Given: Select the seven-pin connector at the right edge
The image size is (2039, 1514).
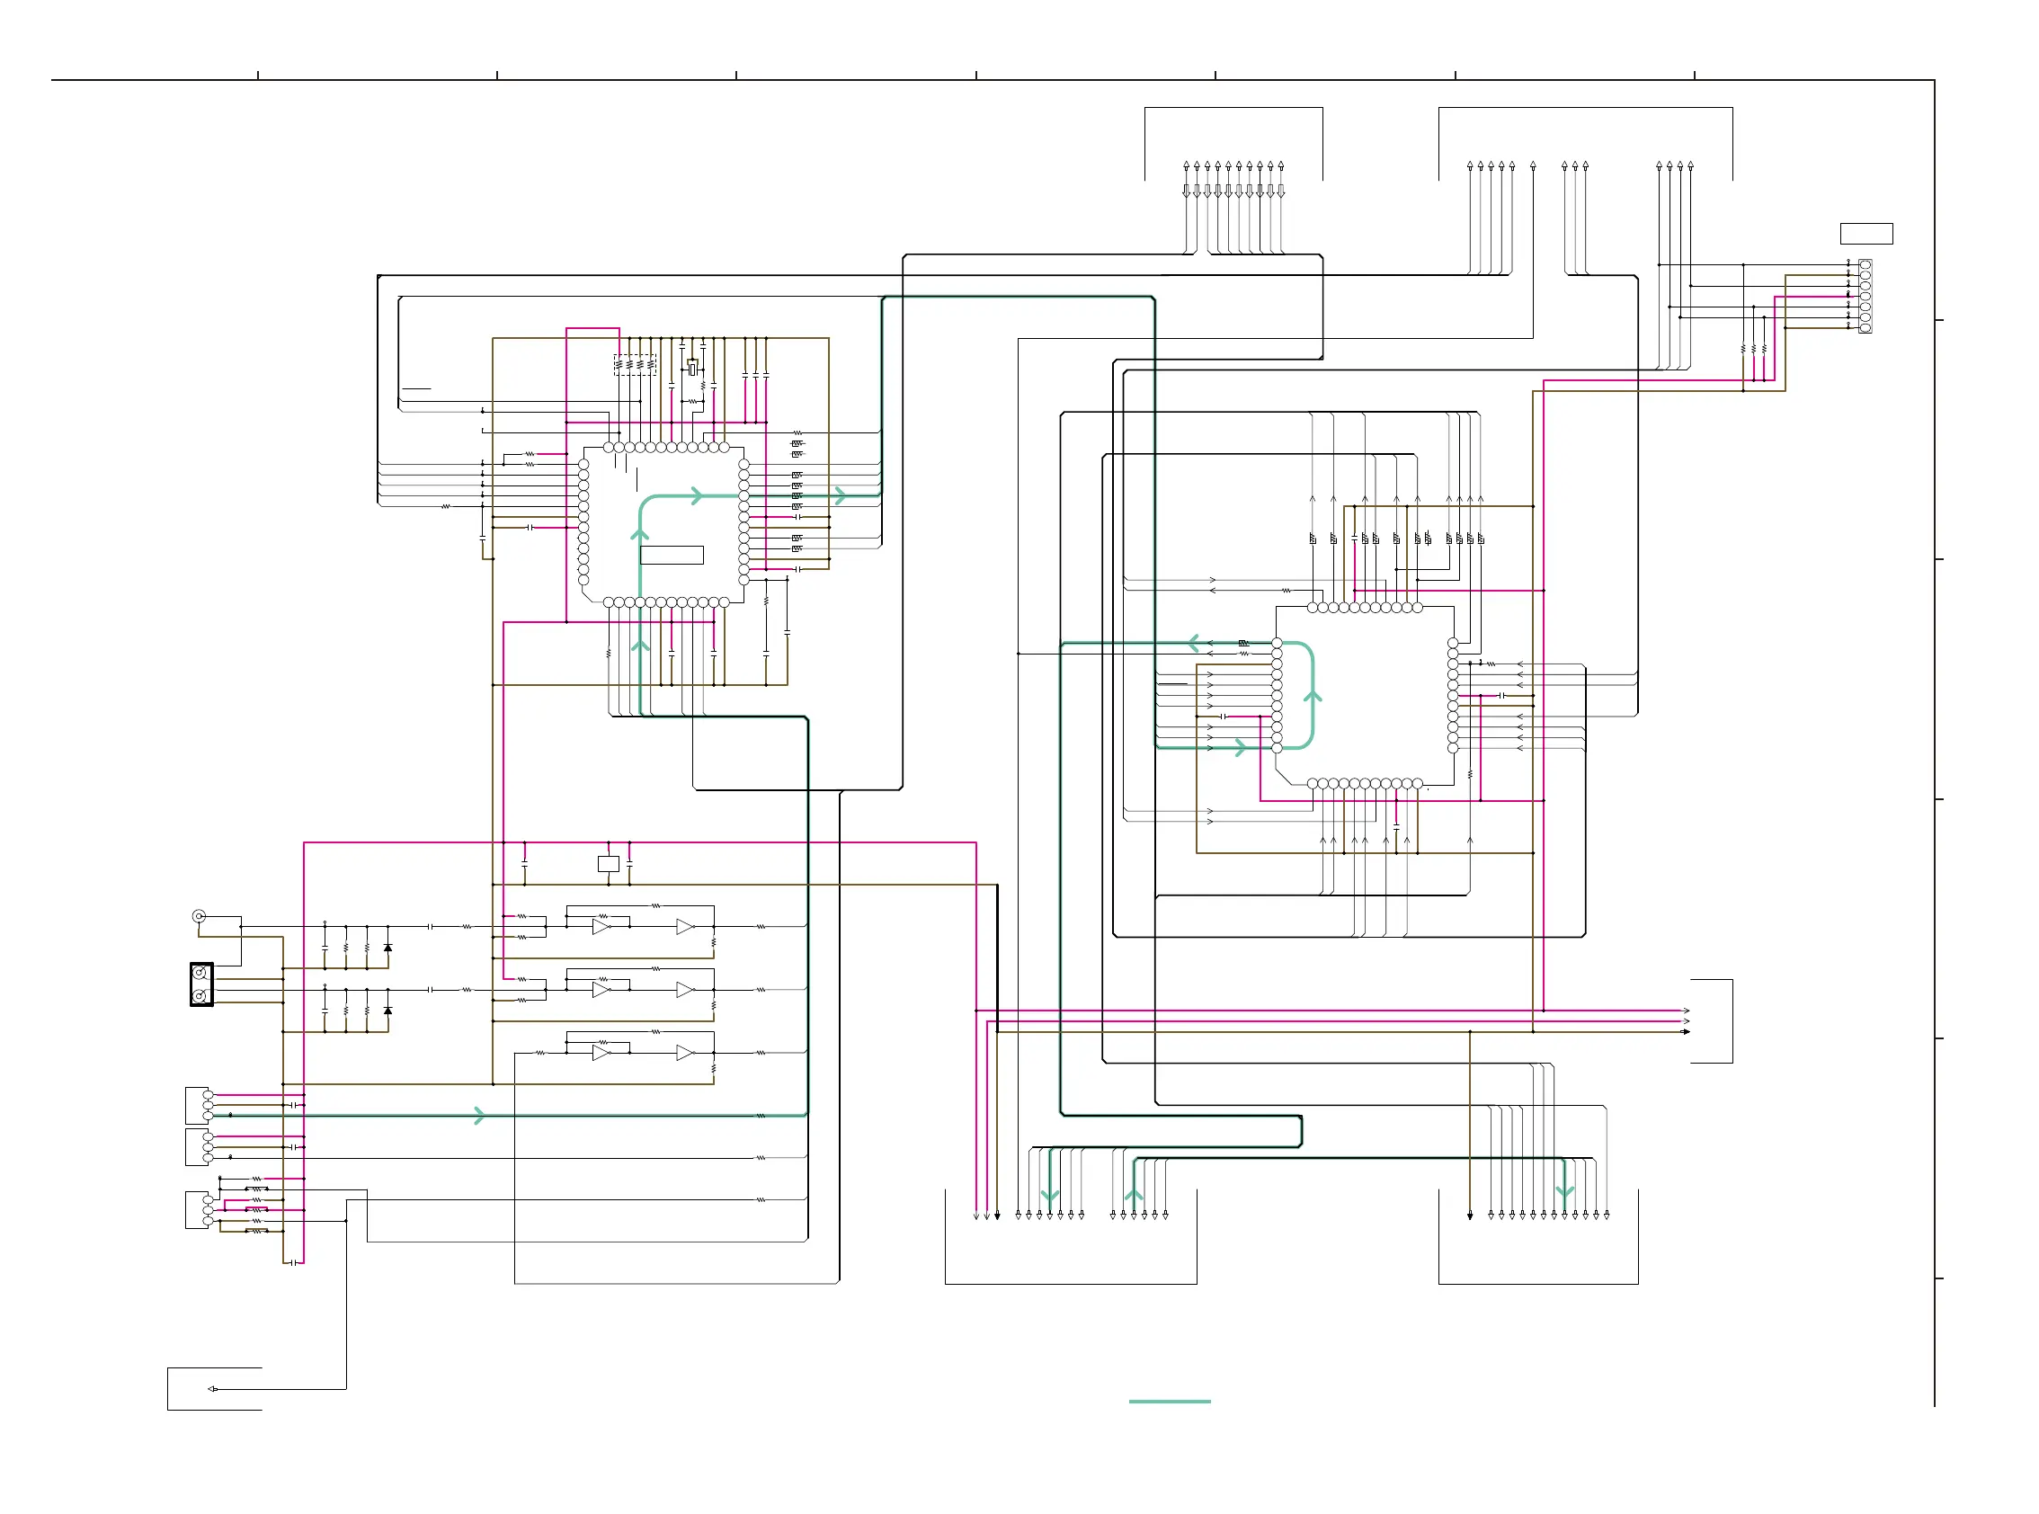Looking at the screenshot, I should (x=1865, y=296).
